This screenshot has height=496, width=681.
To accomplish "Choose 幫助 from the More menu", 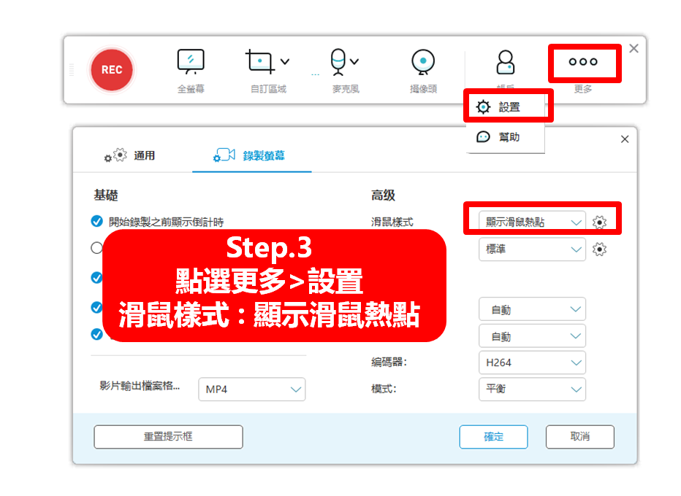I will coord(505,137).
